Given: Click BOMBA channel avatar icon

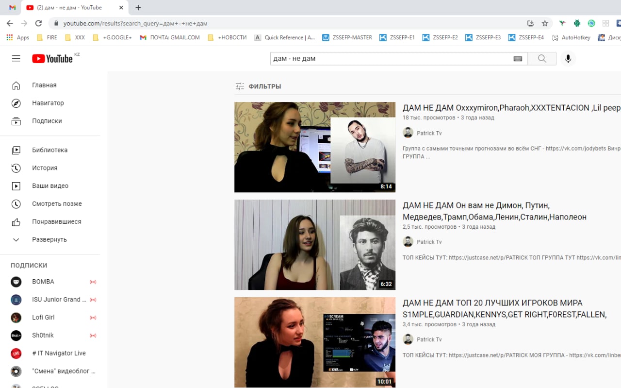Looking at the screenshot, I should pos(16,282).
